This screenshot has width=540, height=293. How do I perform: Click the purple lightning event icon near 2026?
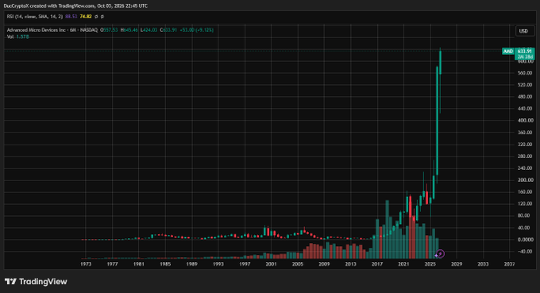point(440,254)
